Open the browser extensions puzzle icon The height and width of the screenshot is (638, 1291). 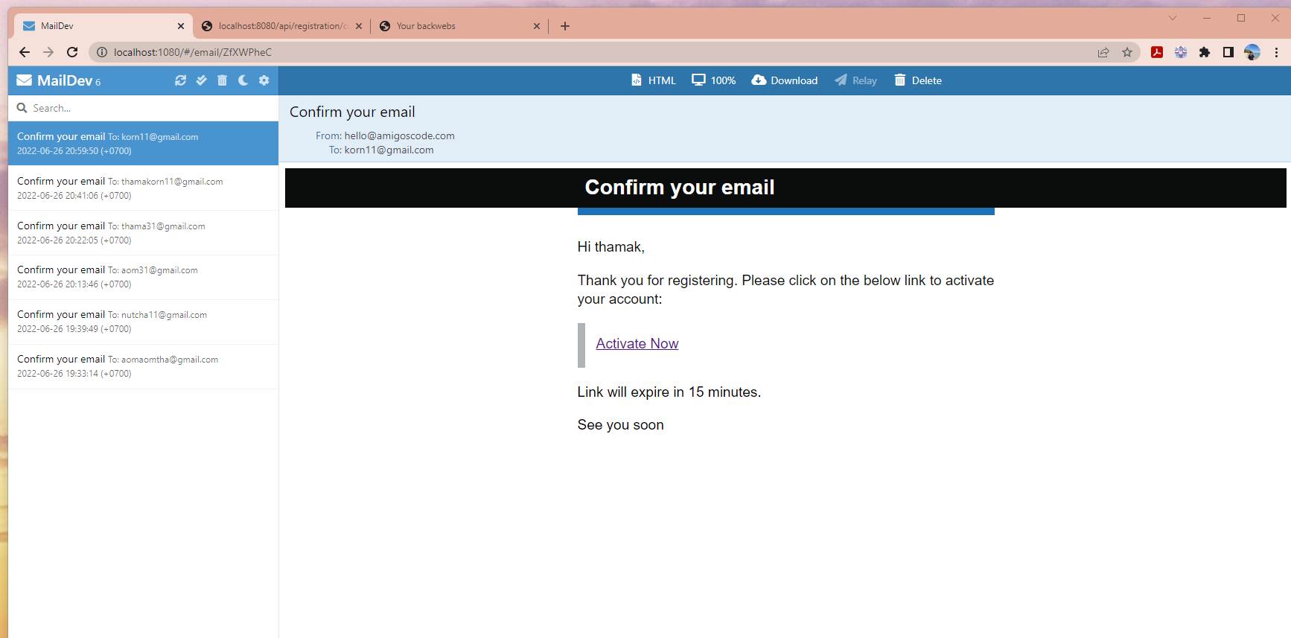[1205, 52]
